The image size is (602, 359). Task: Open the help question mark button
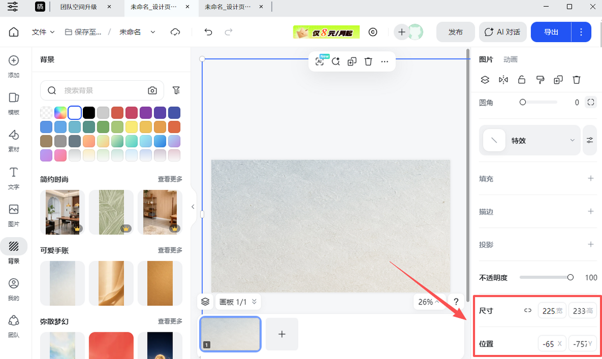coord(456,302)
